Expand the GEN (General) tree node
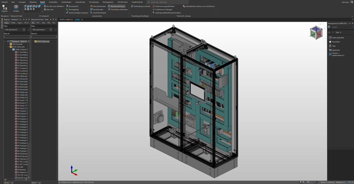Image resolution: width=354 pixels, height=184 pixels. click(8, 44)
